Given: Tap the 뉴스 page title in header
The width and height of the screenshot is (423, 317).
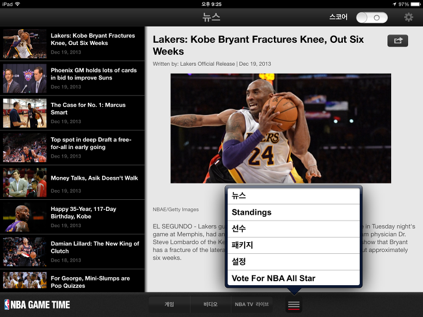Looking at the screenshot, I should (211, 18).
